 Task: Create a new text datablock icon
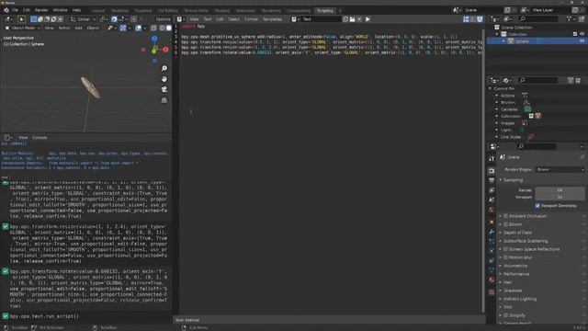tap(345, 19)
